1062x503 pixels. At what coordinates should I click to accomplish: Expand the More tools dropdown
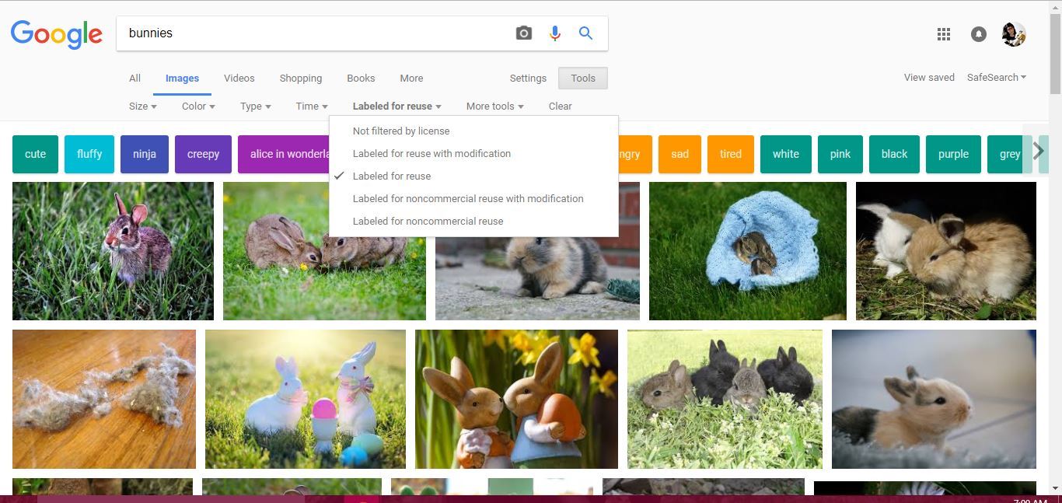pos(495,107)
